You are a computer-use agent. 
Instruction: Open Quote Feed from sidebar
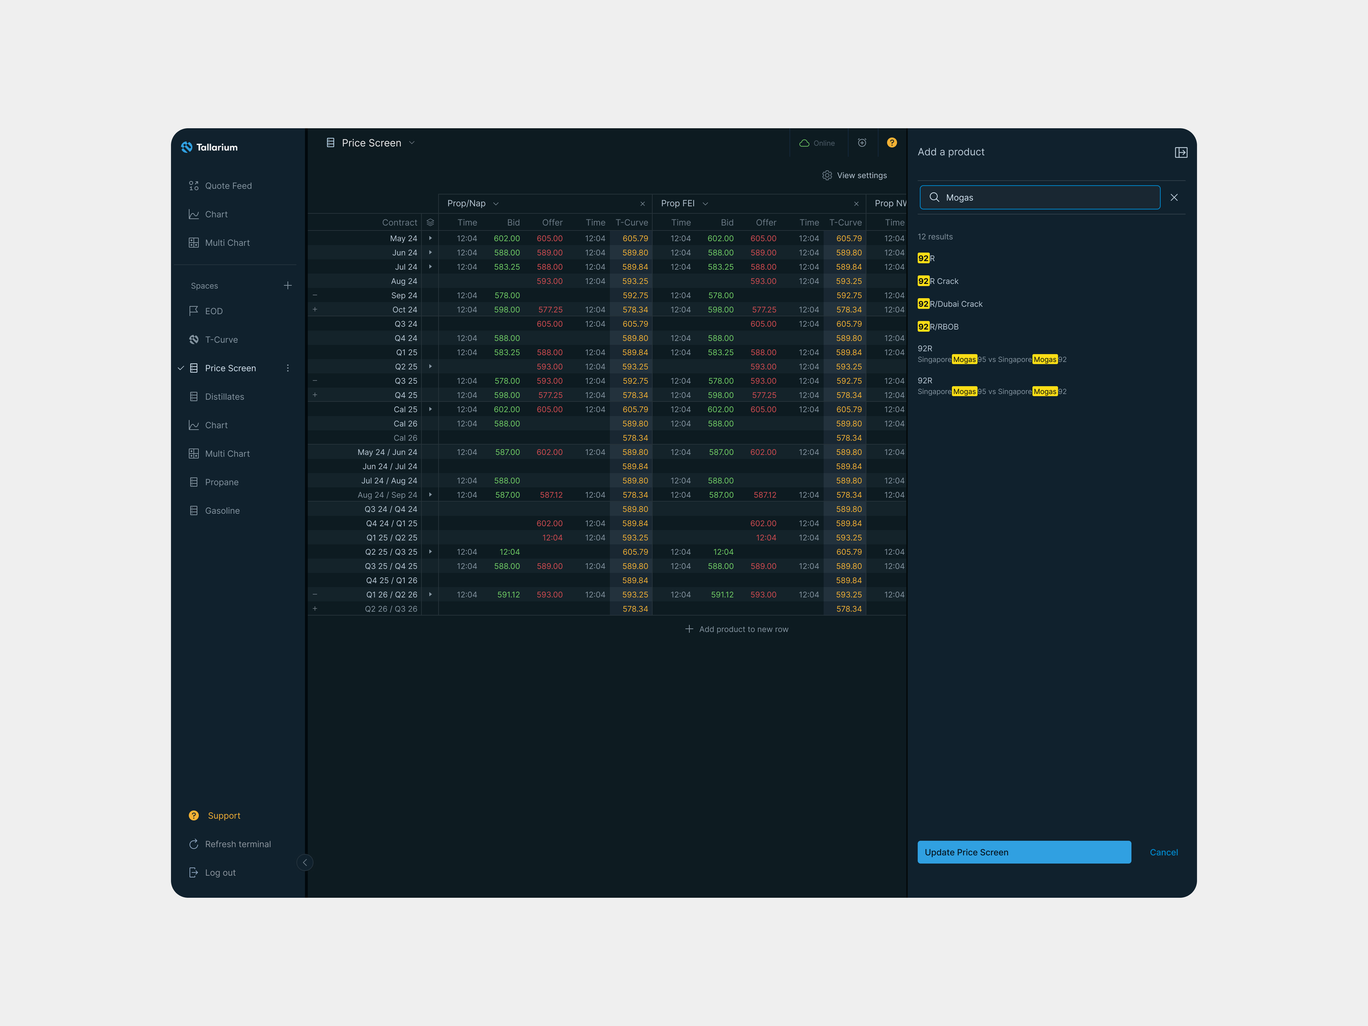point(228,186)
